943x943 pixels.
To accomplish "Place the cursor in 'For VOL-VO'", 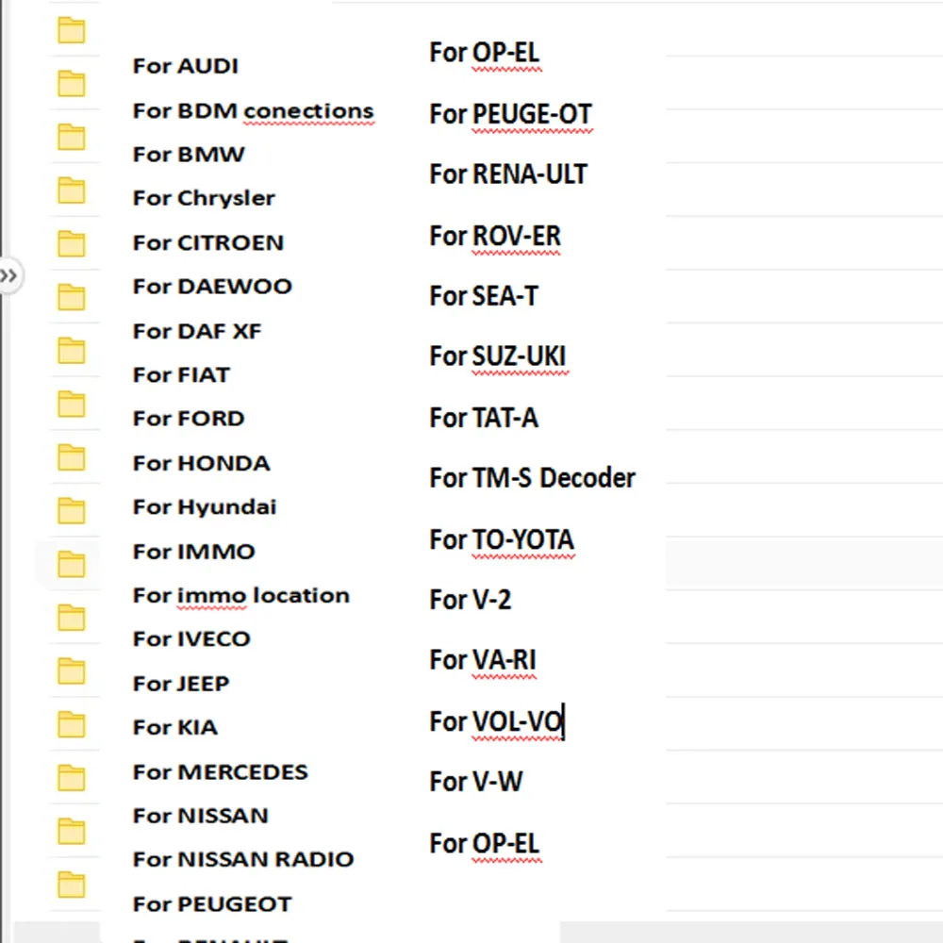I will coord(497,721).
